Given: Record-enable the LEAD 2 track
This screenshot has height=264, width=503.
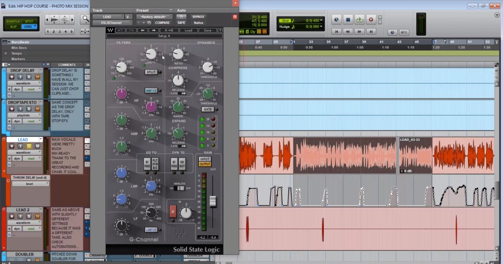Looking at the screenshot, I should [x=12, y=216].
